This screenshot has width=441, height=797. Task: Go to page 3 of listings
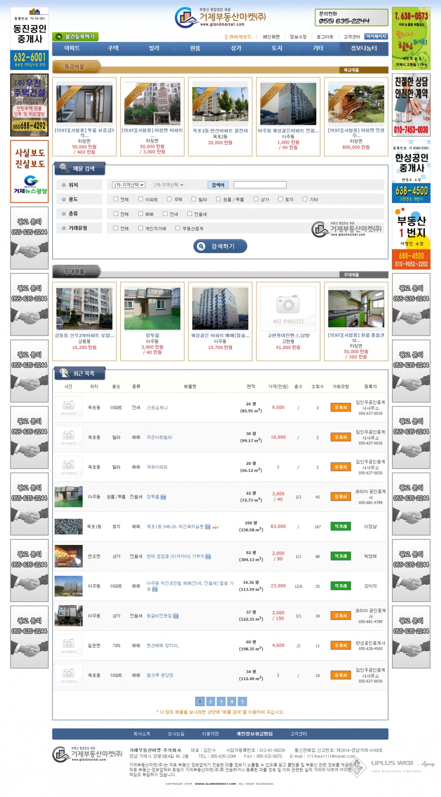[x=221, y=702]
